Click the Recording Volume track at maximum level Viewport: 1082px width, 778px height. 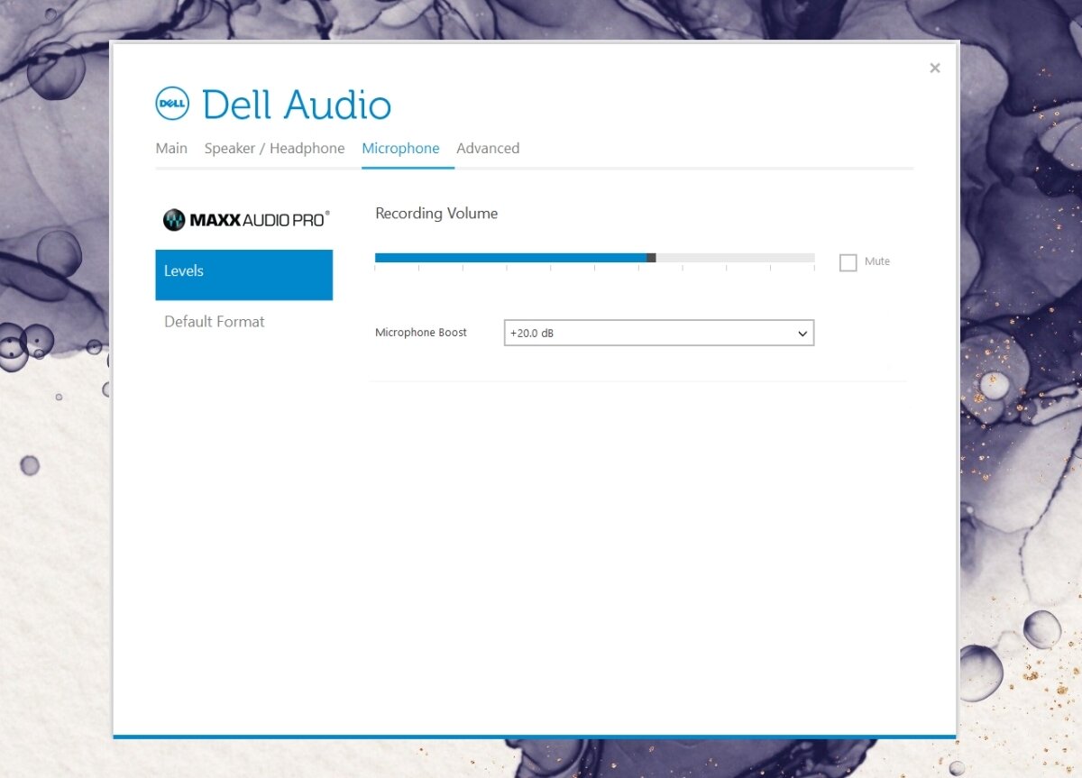point(810,257)
